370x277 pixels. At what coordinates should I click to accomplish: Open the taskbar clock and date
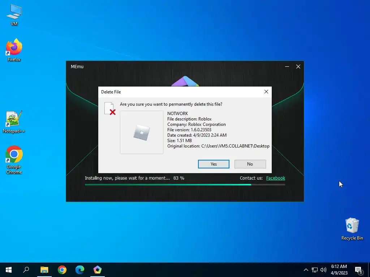click(x=339, y=270)
